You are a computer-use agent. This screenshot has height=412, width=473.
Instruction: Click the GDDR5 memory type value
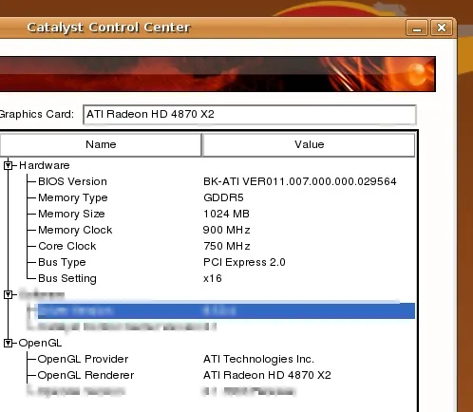coord(223,197)
